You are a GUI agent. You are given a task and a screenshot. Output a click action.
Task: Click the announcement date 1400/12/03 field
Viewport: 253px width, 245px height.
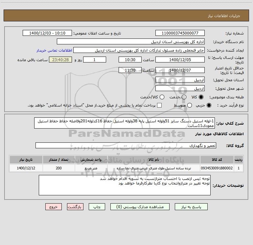click(47, 33)
